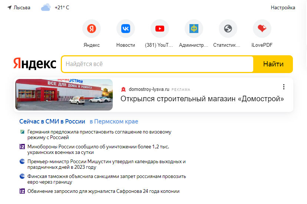Read news about Германия visa agreement
The width and height of the screenshot is (307, 204).
pos(99,135)
